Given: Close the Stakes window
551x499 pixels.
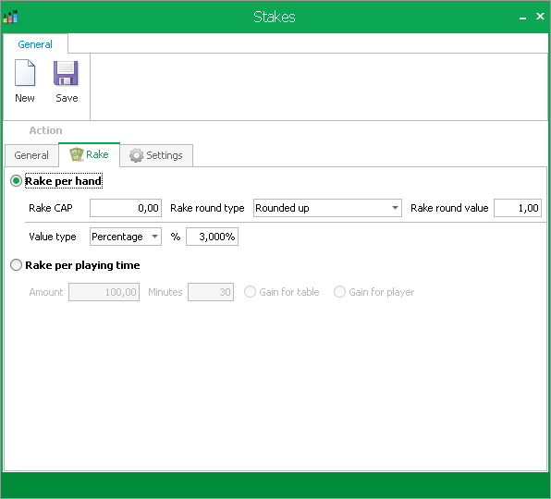Looking at the screenshot, I should point(541,16).
